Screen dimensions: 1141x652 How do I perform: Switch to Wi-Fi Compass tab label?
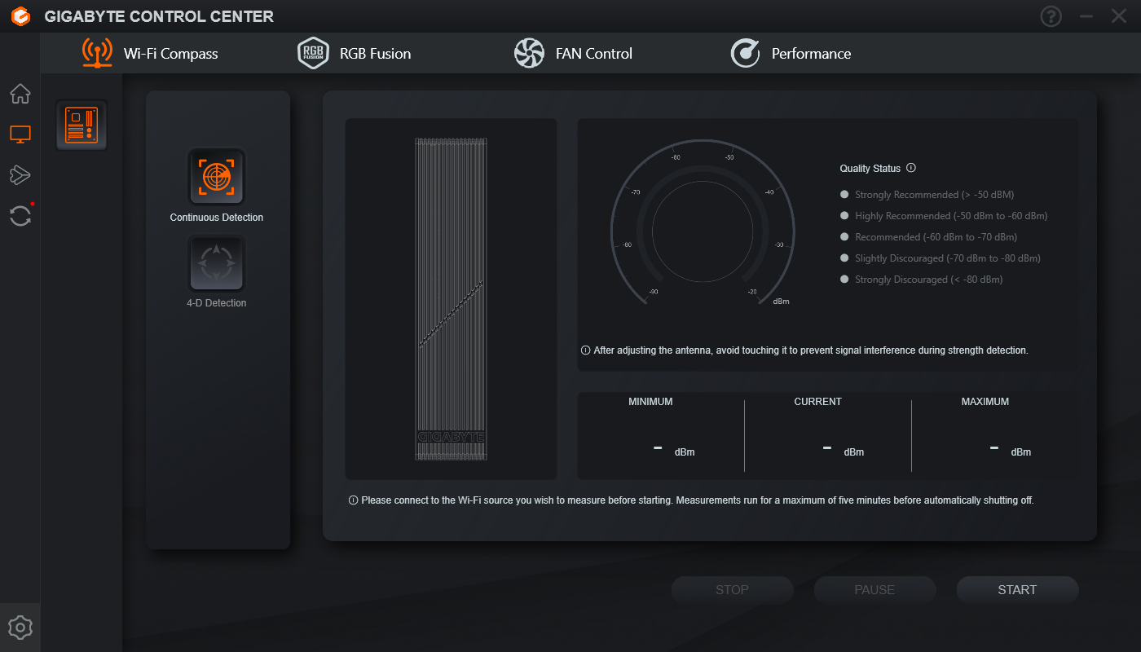pyautogui.click(x=171, y=54)
